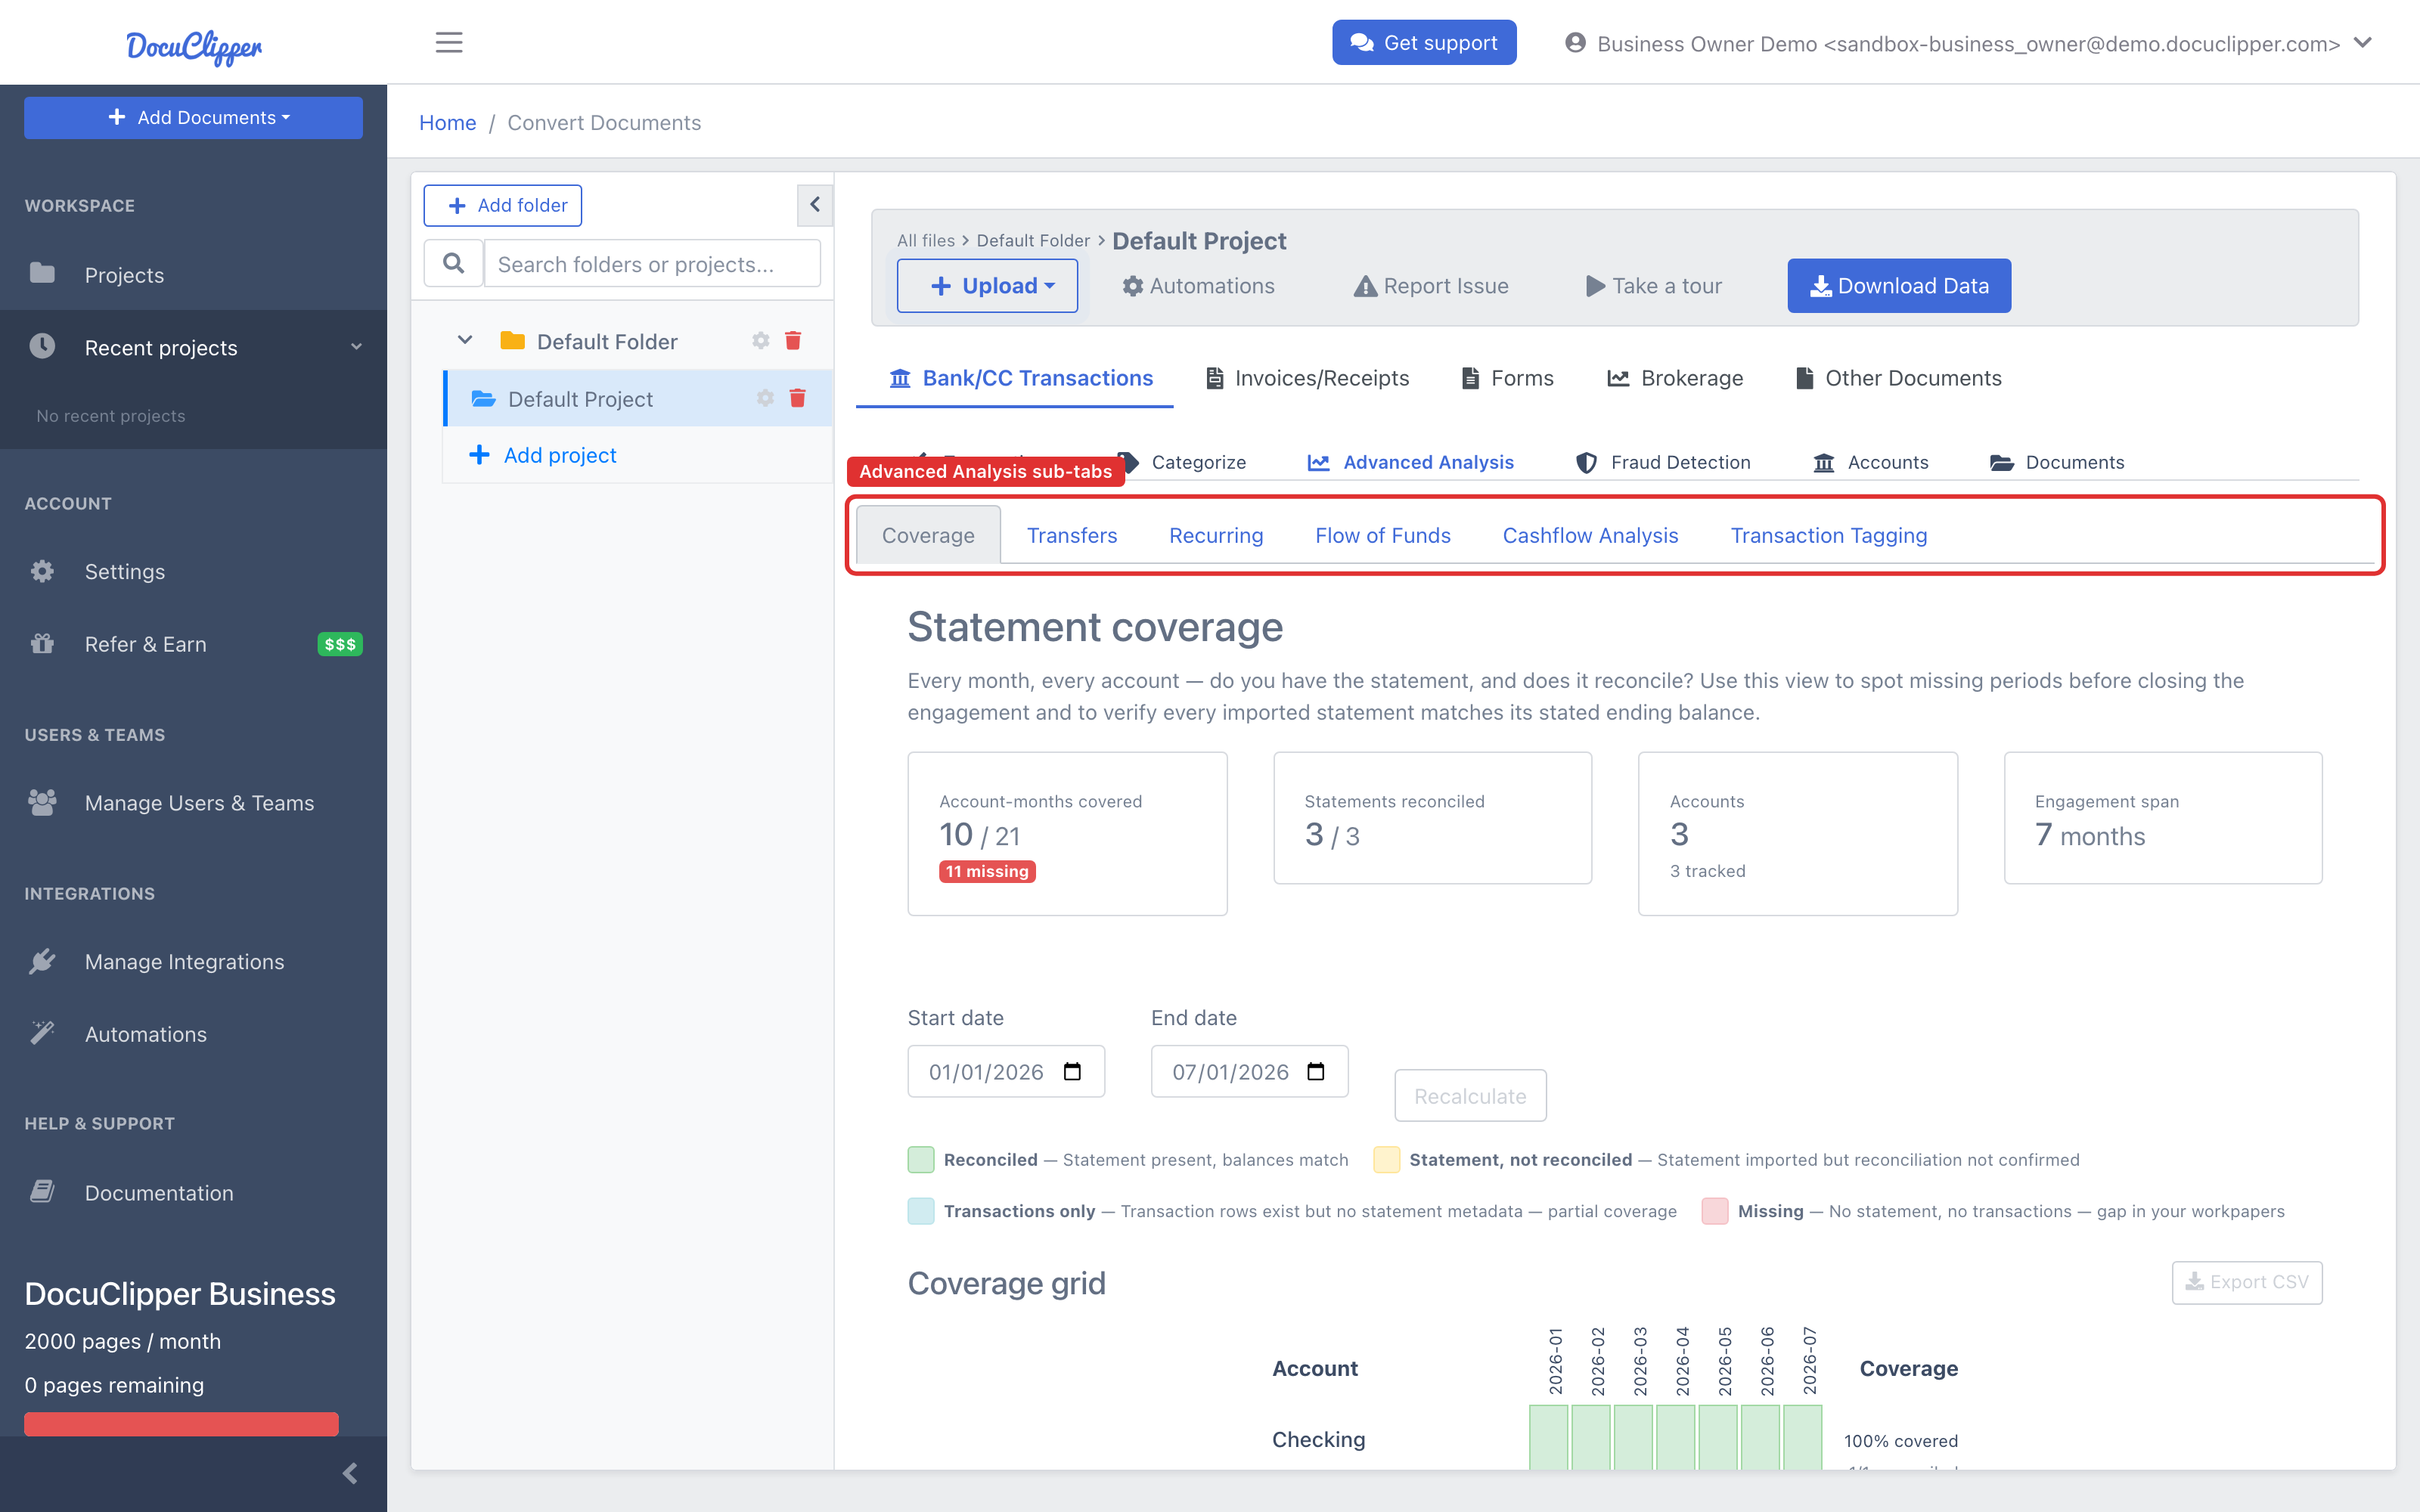Click the Add project link

point(542,455)
